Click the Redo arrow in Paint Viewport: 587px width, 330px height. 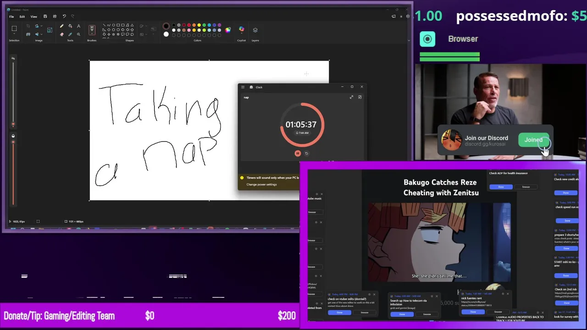coord(72,16)
